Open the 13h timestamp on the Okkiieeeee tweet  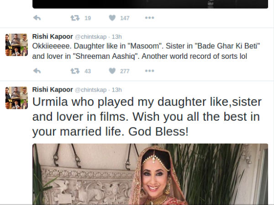[x=117, y=37]
